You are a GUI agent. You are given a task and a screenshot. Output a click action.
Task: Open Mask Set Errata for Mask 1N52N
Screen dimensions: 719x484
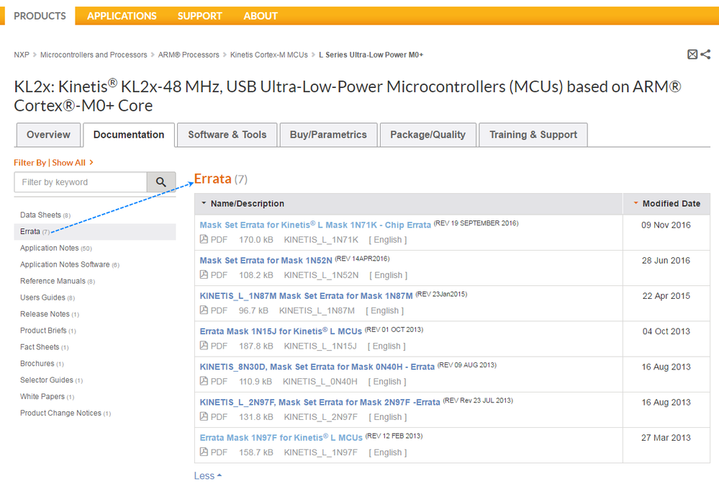[x=266, y=260]
